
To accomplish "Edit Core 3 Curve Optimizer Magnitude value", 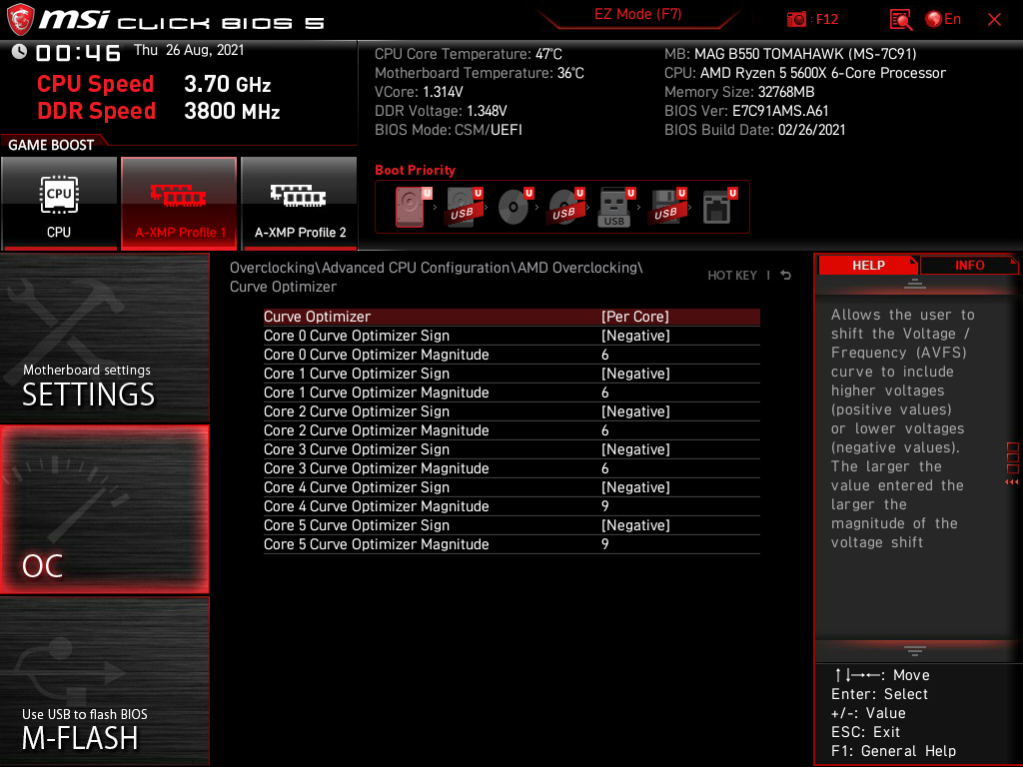I will [511, 468].
